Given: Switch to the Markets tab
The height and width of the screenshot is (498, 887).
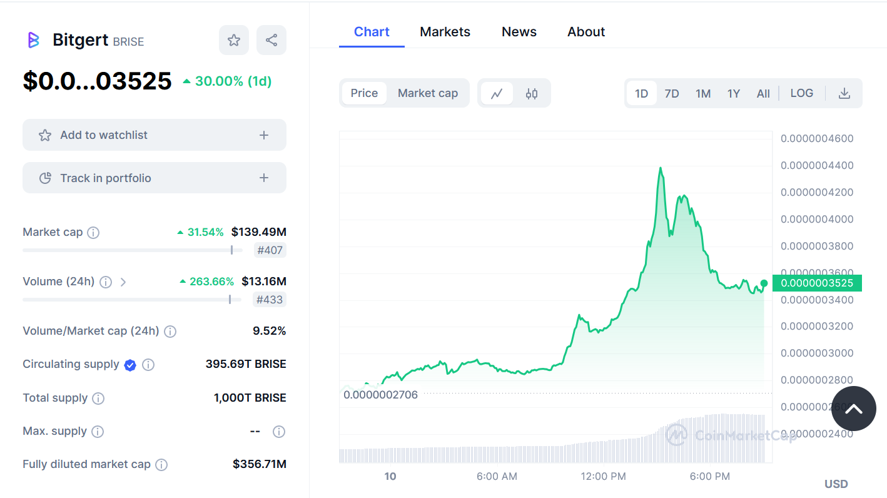Looking at the screenshot, I should (445, 32).
